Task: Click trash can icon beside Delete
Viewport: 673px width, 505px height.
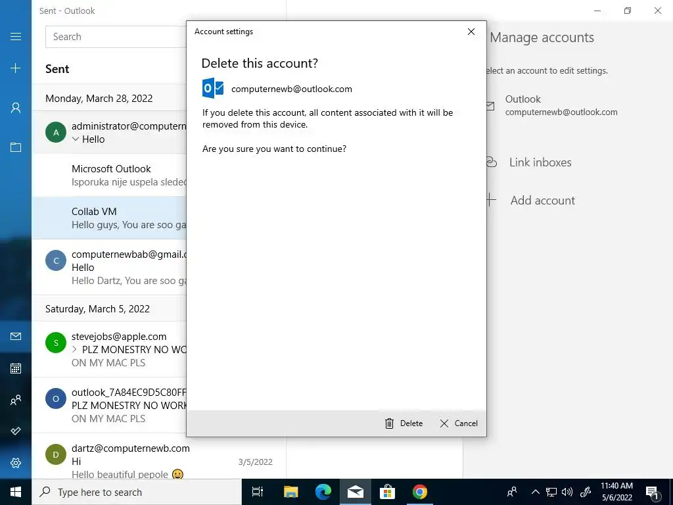Action: (389, 423)
